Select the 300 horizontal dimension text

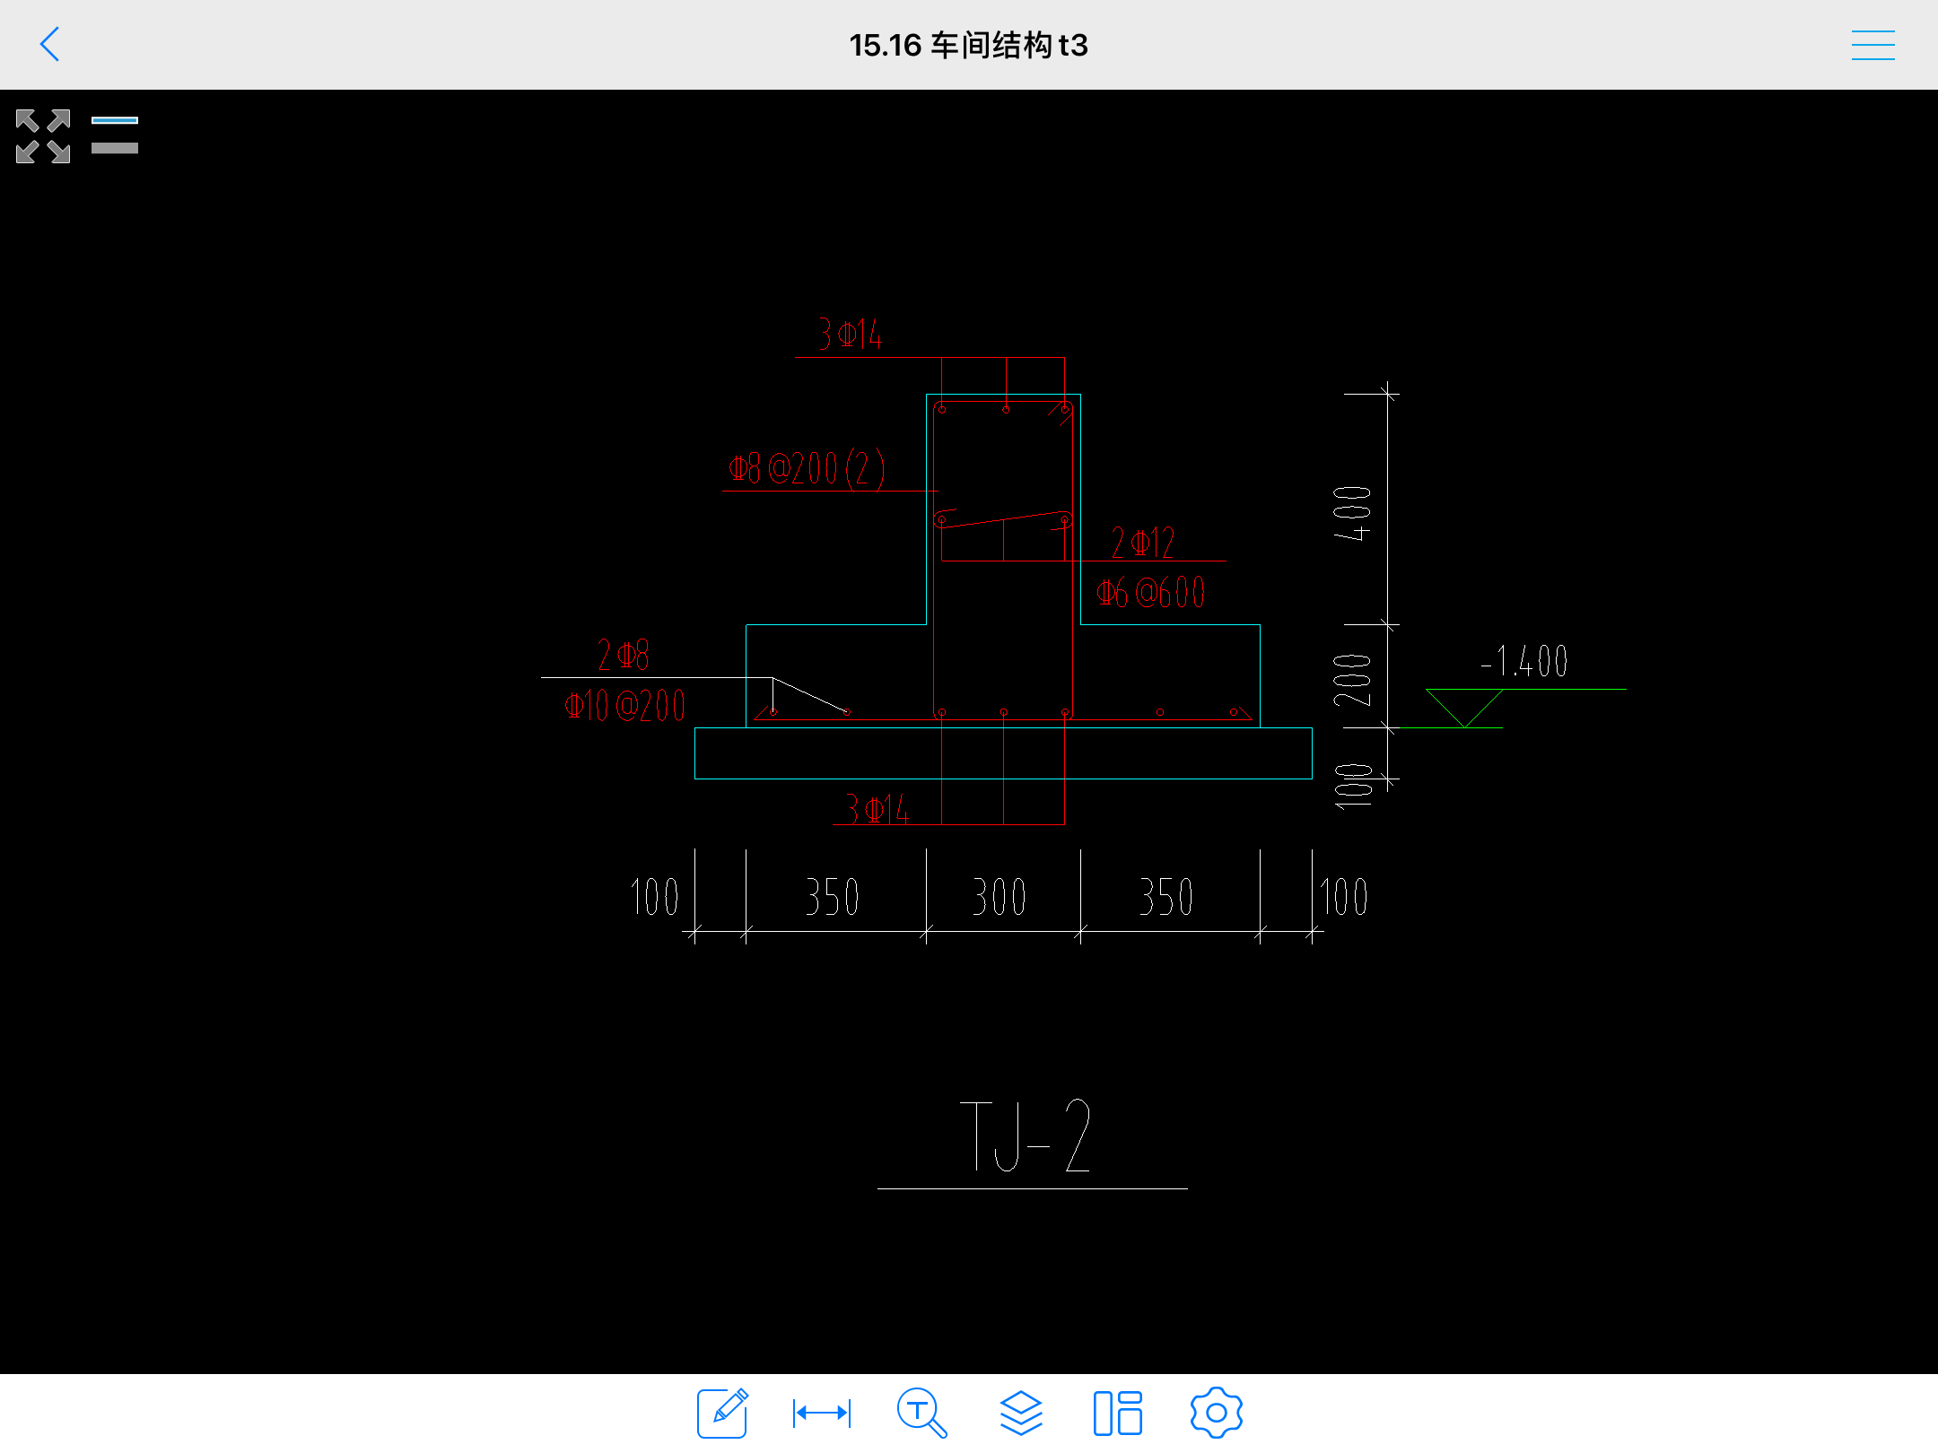click(x=1000, y=897)
